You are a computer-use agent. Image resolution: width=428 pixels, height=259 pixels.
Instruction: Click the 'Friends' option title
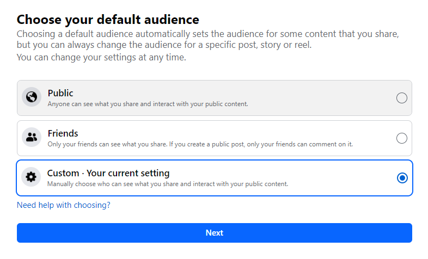(63, 133)
